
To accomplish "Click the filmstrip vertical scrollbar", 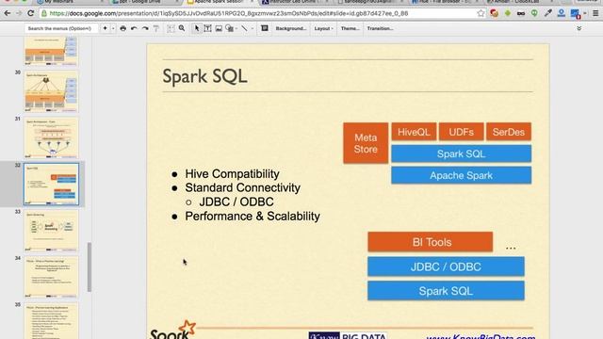I will click(x=90, y=266).
